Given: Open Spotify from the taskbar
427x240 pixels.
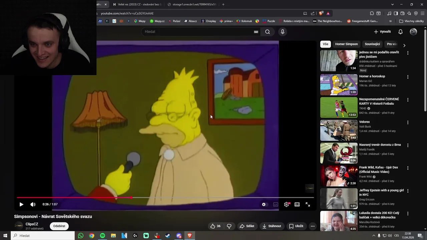Looking at the screenshot, I should [102, 236].
